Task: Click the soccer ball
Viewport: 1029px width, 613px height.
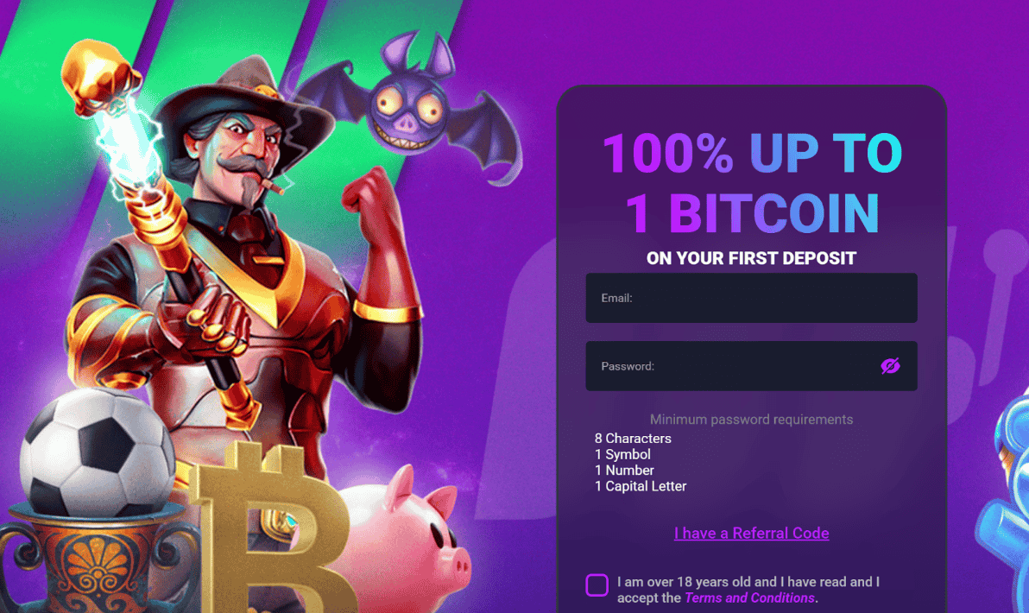Action: coord(98,452)
